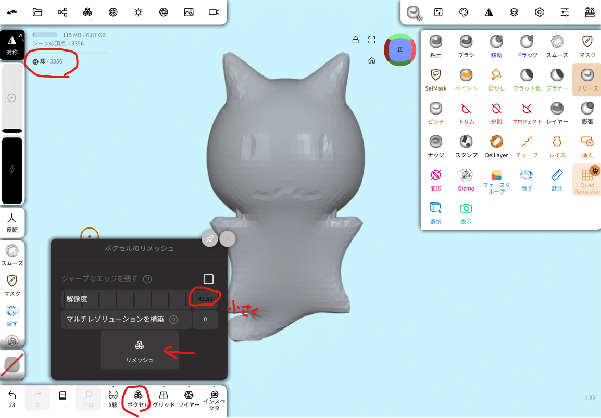601x418 pixels.
Task: Select the スタンプ (Stamp) tool
Action: pos(466,147)
